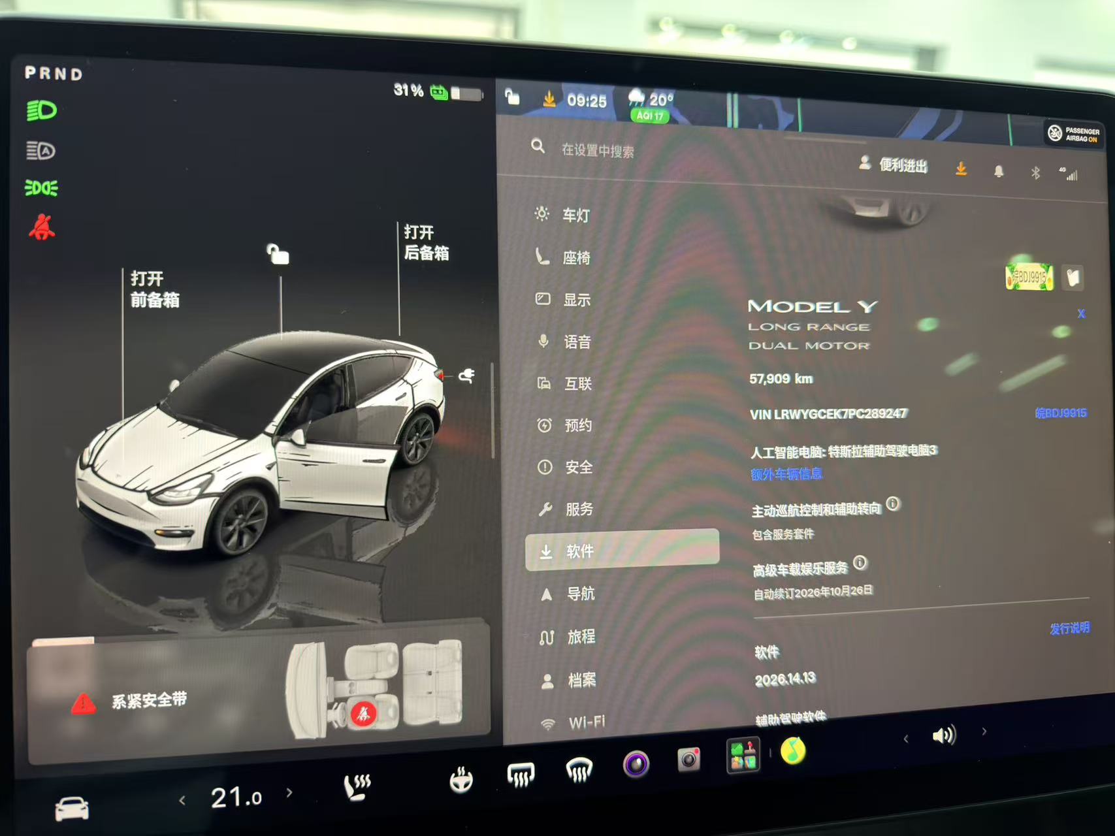This screenshot has width=1115, height=836.
Task: Open the car controls icon in bottom bar
Action: [x=72, y=809]
